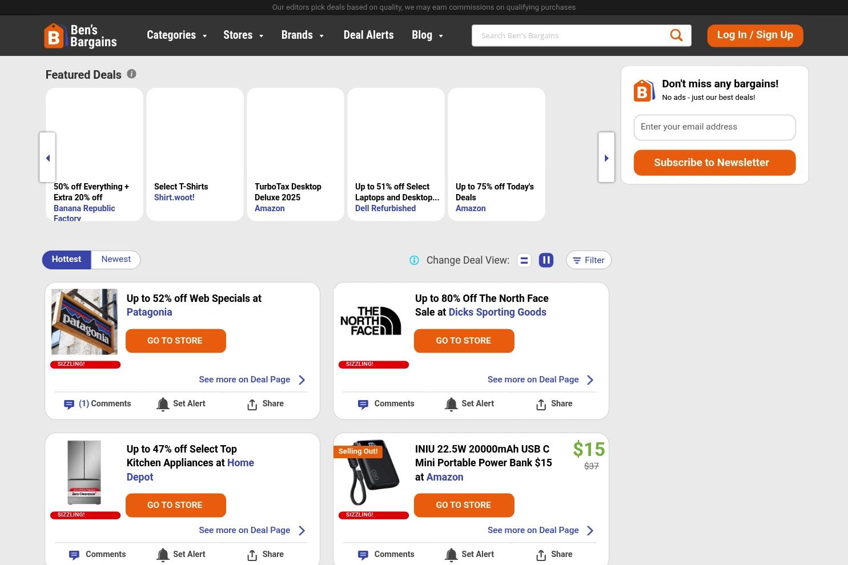The width and height of the screenshot is (848, 565).
Task: Open Comments on the INIU power bank deal
Action: [x=386, y=554]
